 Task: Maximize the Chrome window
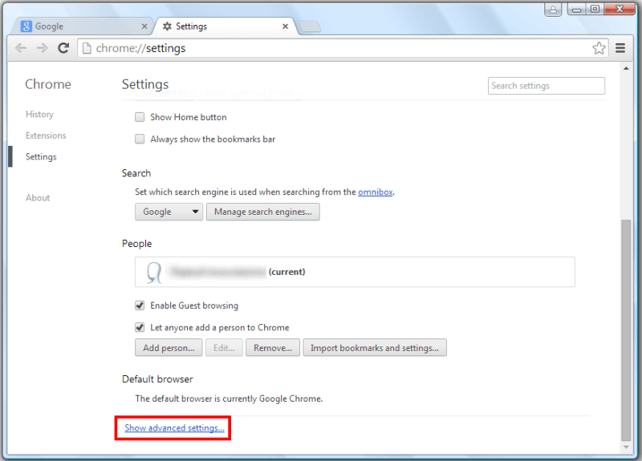[x=595, y=9]
